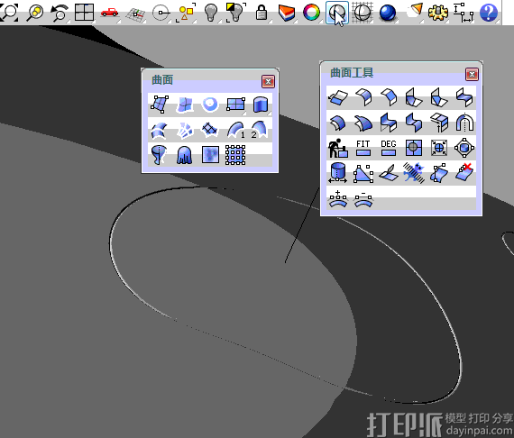514x438 pixels.
Task: Select the Sweep 2 rails icon
Action: (260, 130)
